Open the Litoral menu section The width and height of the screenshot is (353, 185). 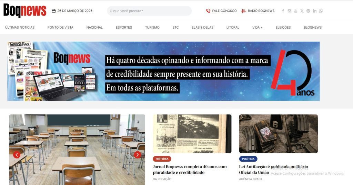233,28
